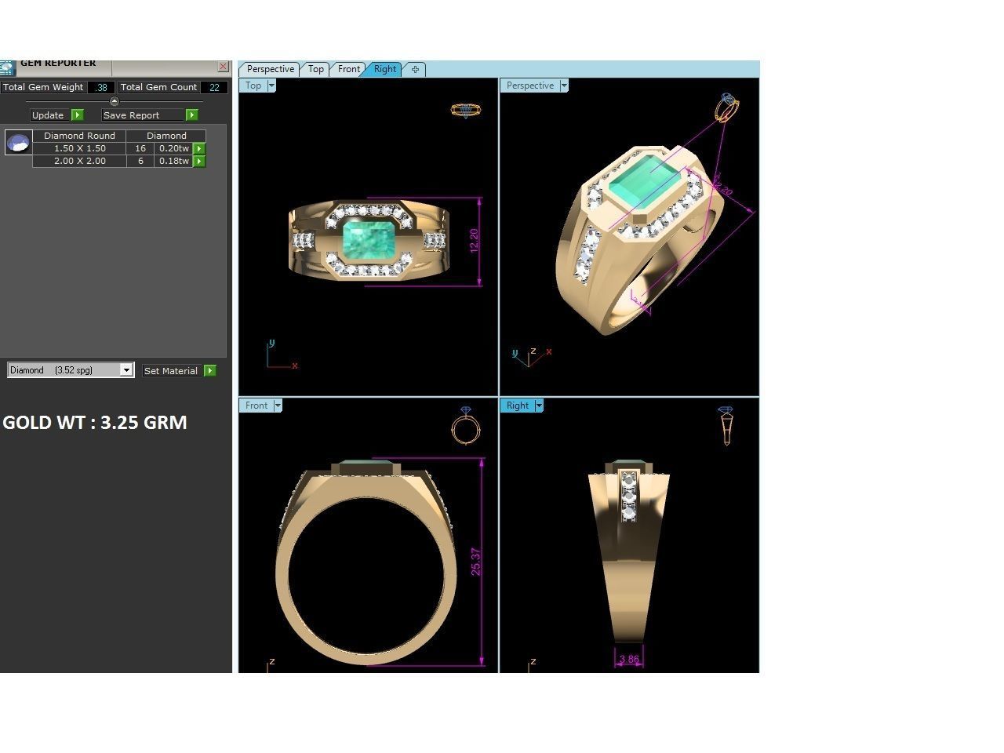Click the Diamond Round column header
Screen dimensions: 1004x753
(80, 136)
